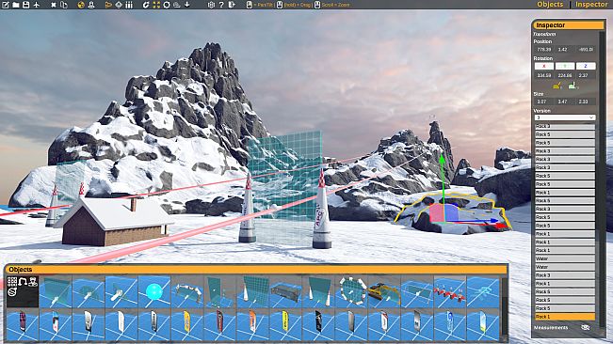Switch to the Inspector tab at top right

pos(591,5)
